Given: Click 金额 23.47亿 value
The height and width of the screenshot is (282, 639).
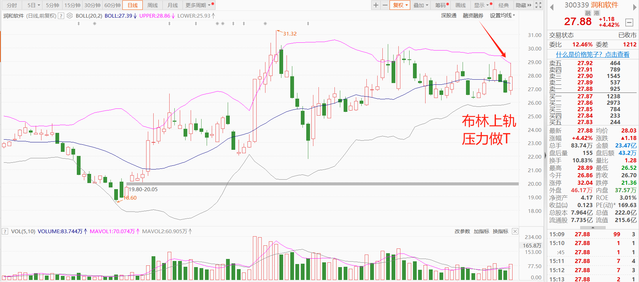Looking at the screenshot, I should (626, 145).
